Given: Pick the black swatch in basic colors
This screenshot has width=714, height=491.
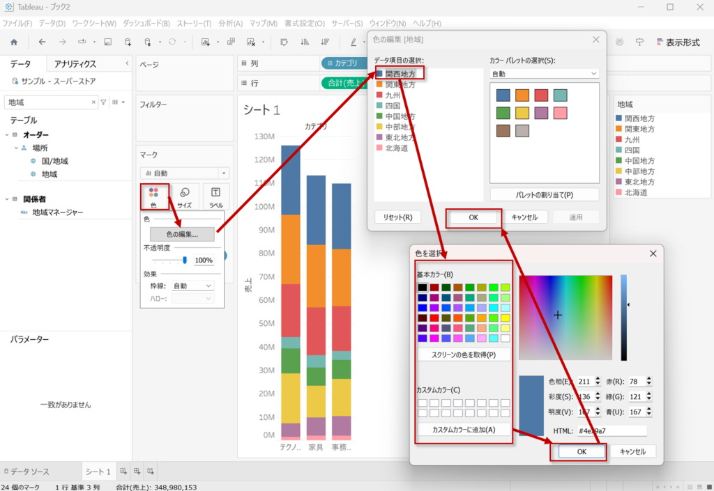Looking at the screenshot, I should [x=423, y=288].
